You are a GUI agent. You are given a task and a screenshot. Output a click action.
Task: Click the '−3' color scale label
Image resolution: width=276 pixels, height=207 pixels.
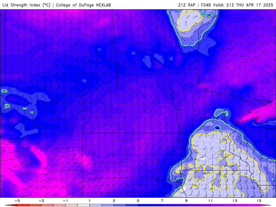tap(41, 201)
